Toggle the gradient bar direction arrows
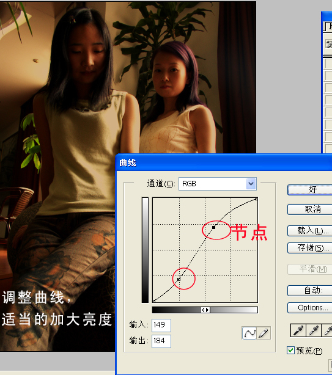This screenshot has width=332, height=375. click(x=205, y=310)
